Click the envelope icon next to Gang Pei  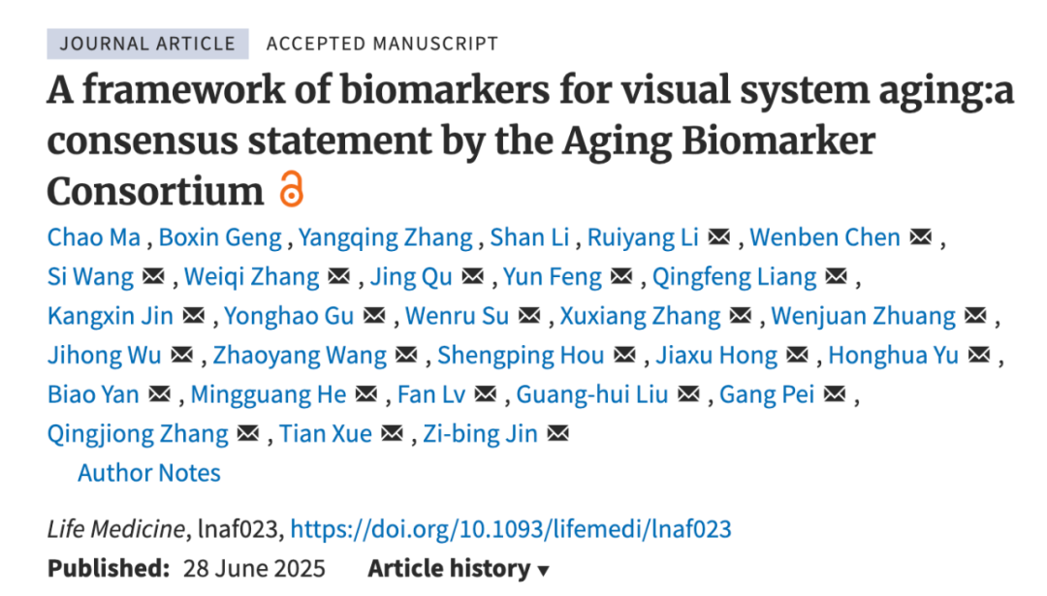[x=835, y=394]
